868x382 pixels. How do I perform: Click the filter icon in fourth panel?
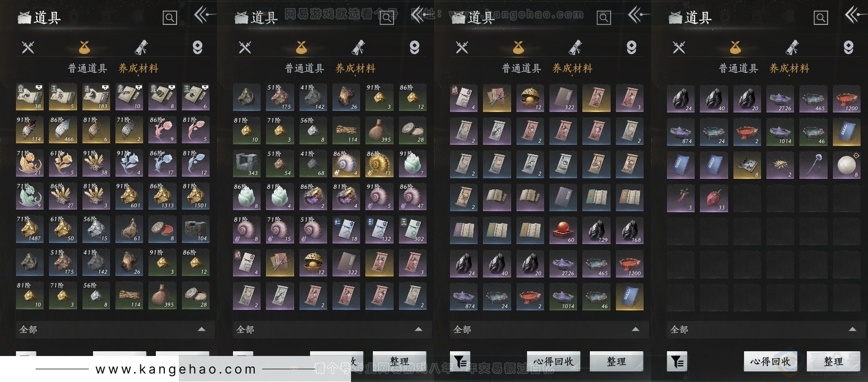tap(677, 361)
